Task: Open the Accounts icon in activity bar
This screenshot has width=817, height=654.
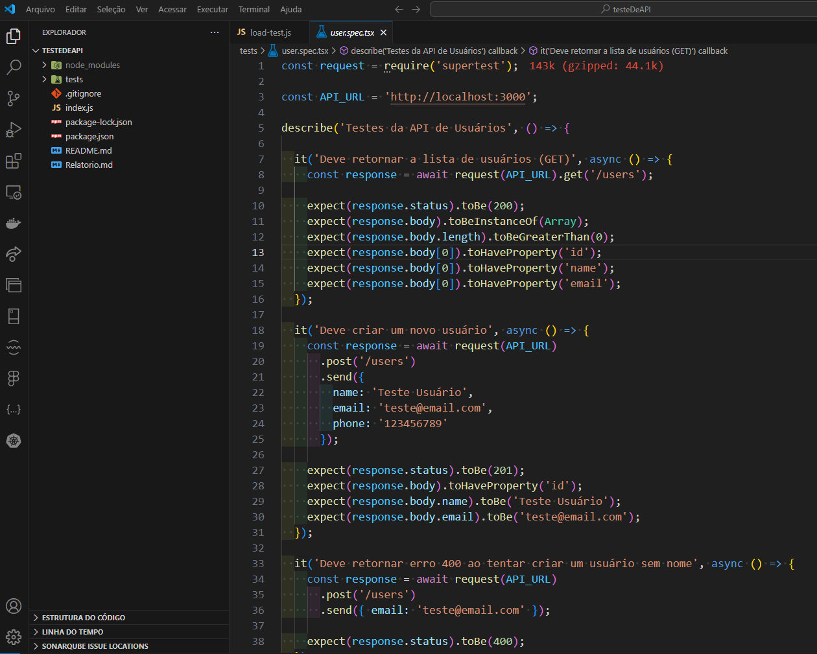Action: point(14,606)
